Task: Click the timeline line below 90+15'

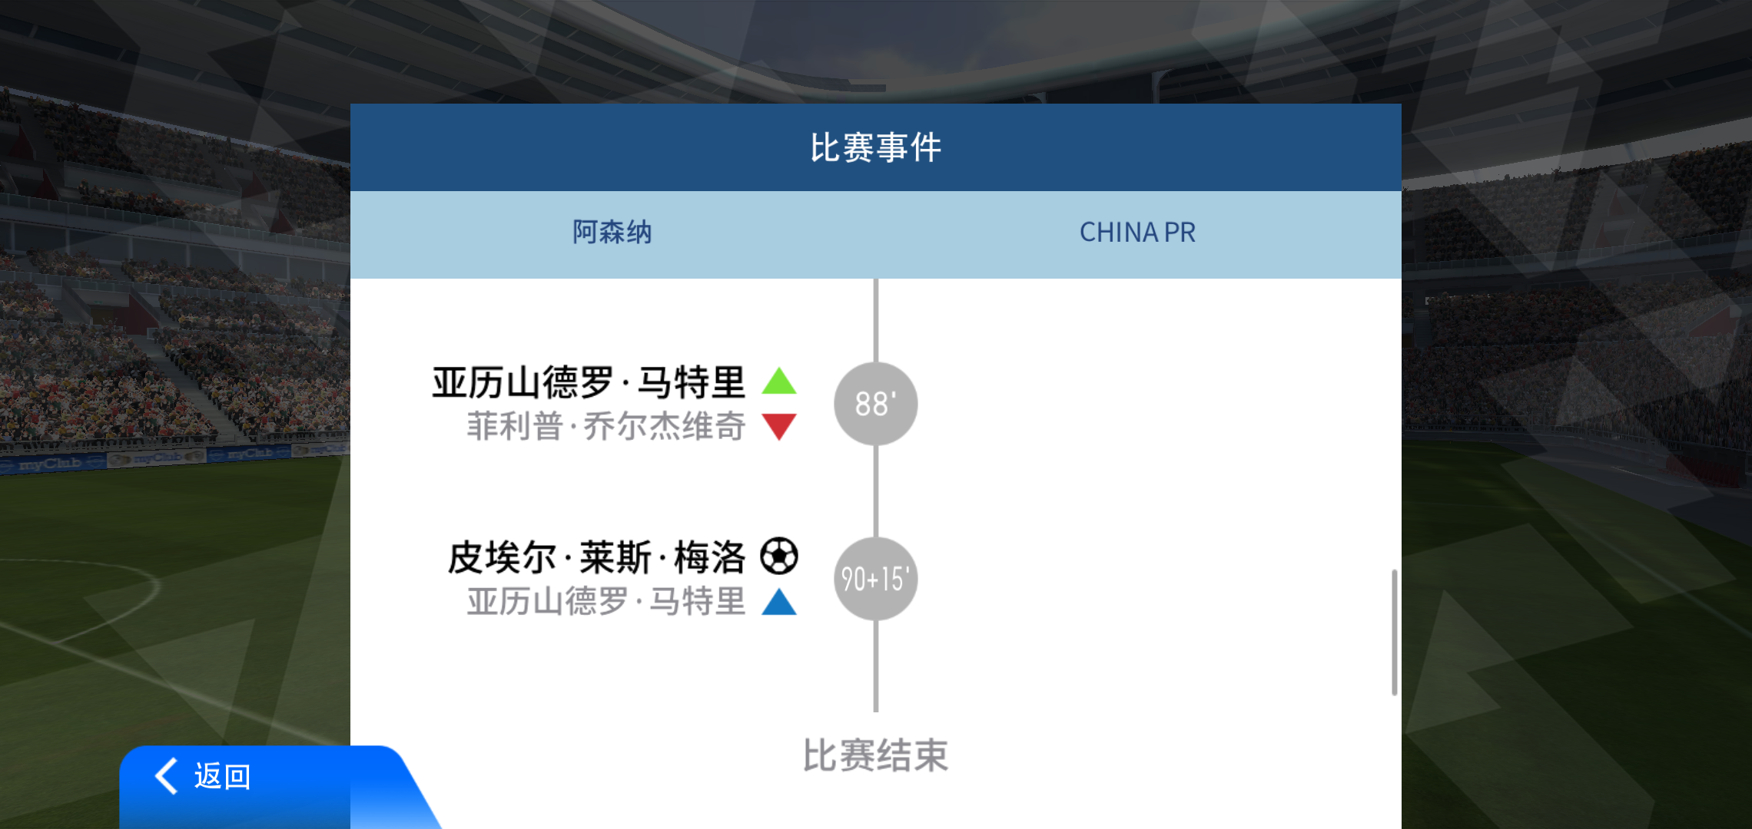Action: point(876,666)
